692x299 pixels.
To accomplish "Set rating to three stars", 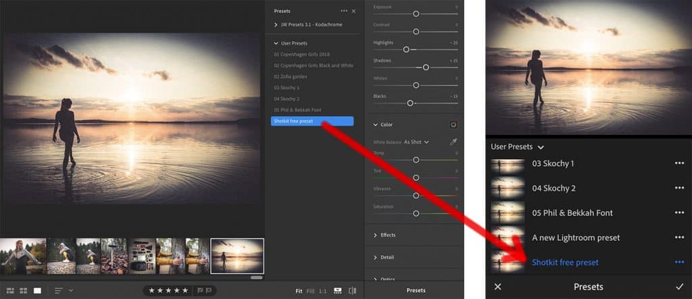I will [168, 291].
